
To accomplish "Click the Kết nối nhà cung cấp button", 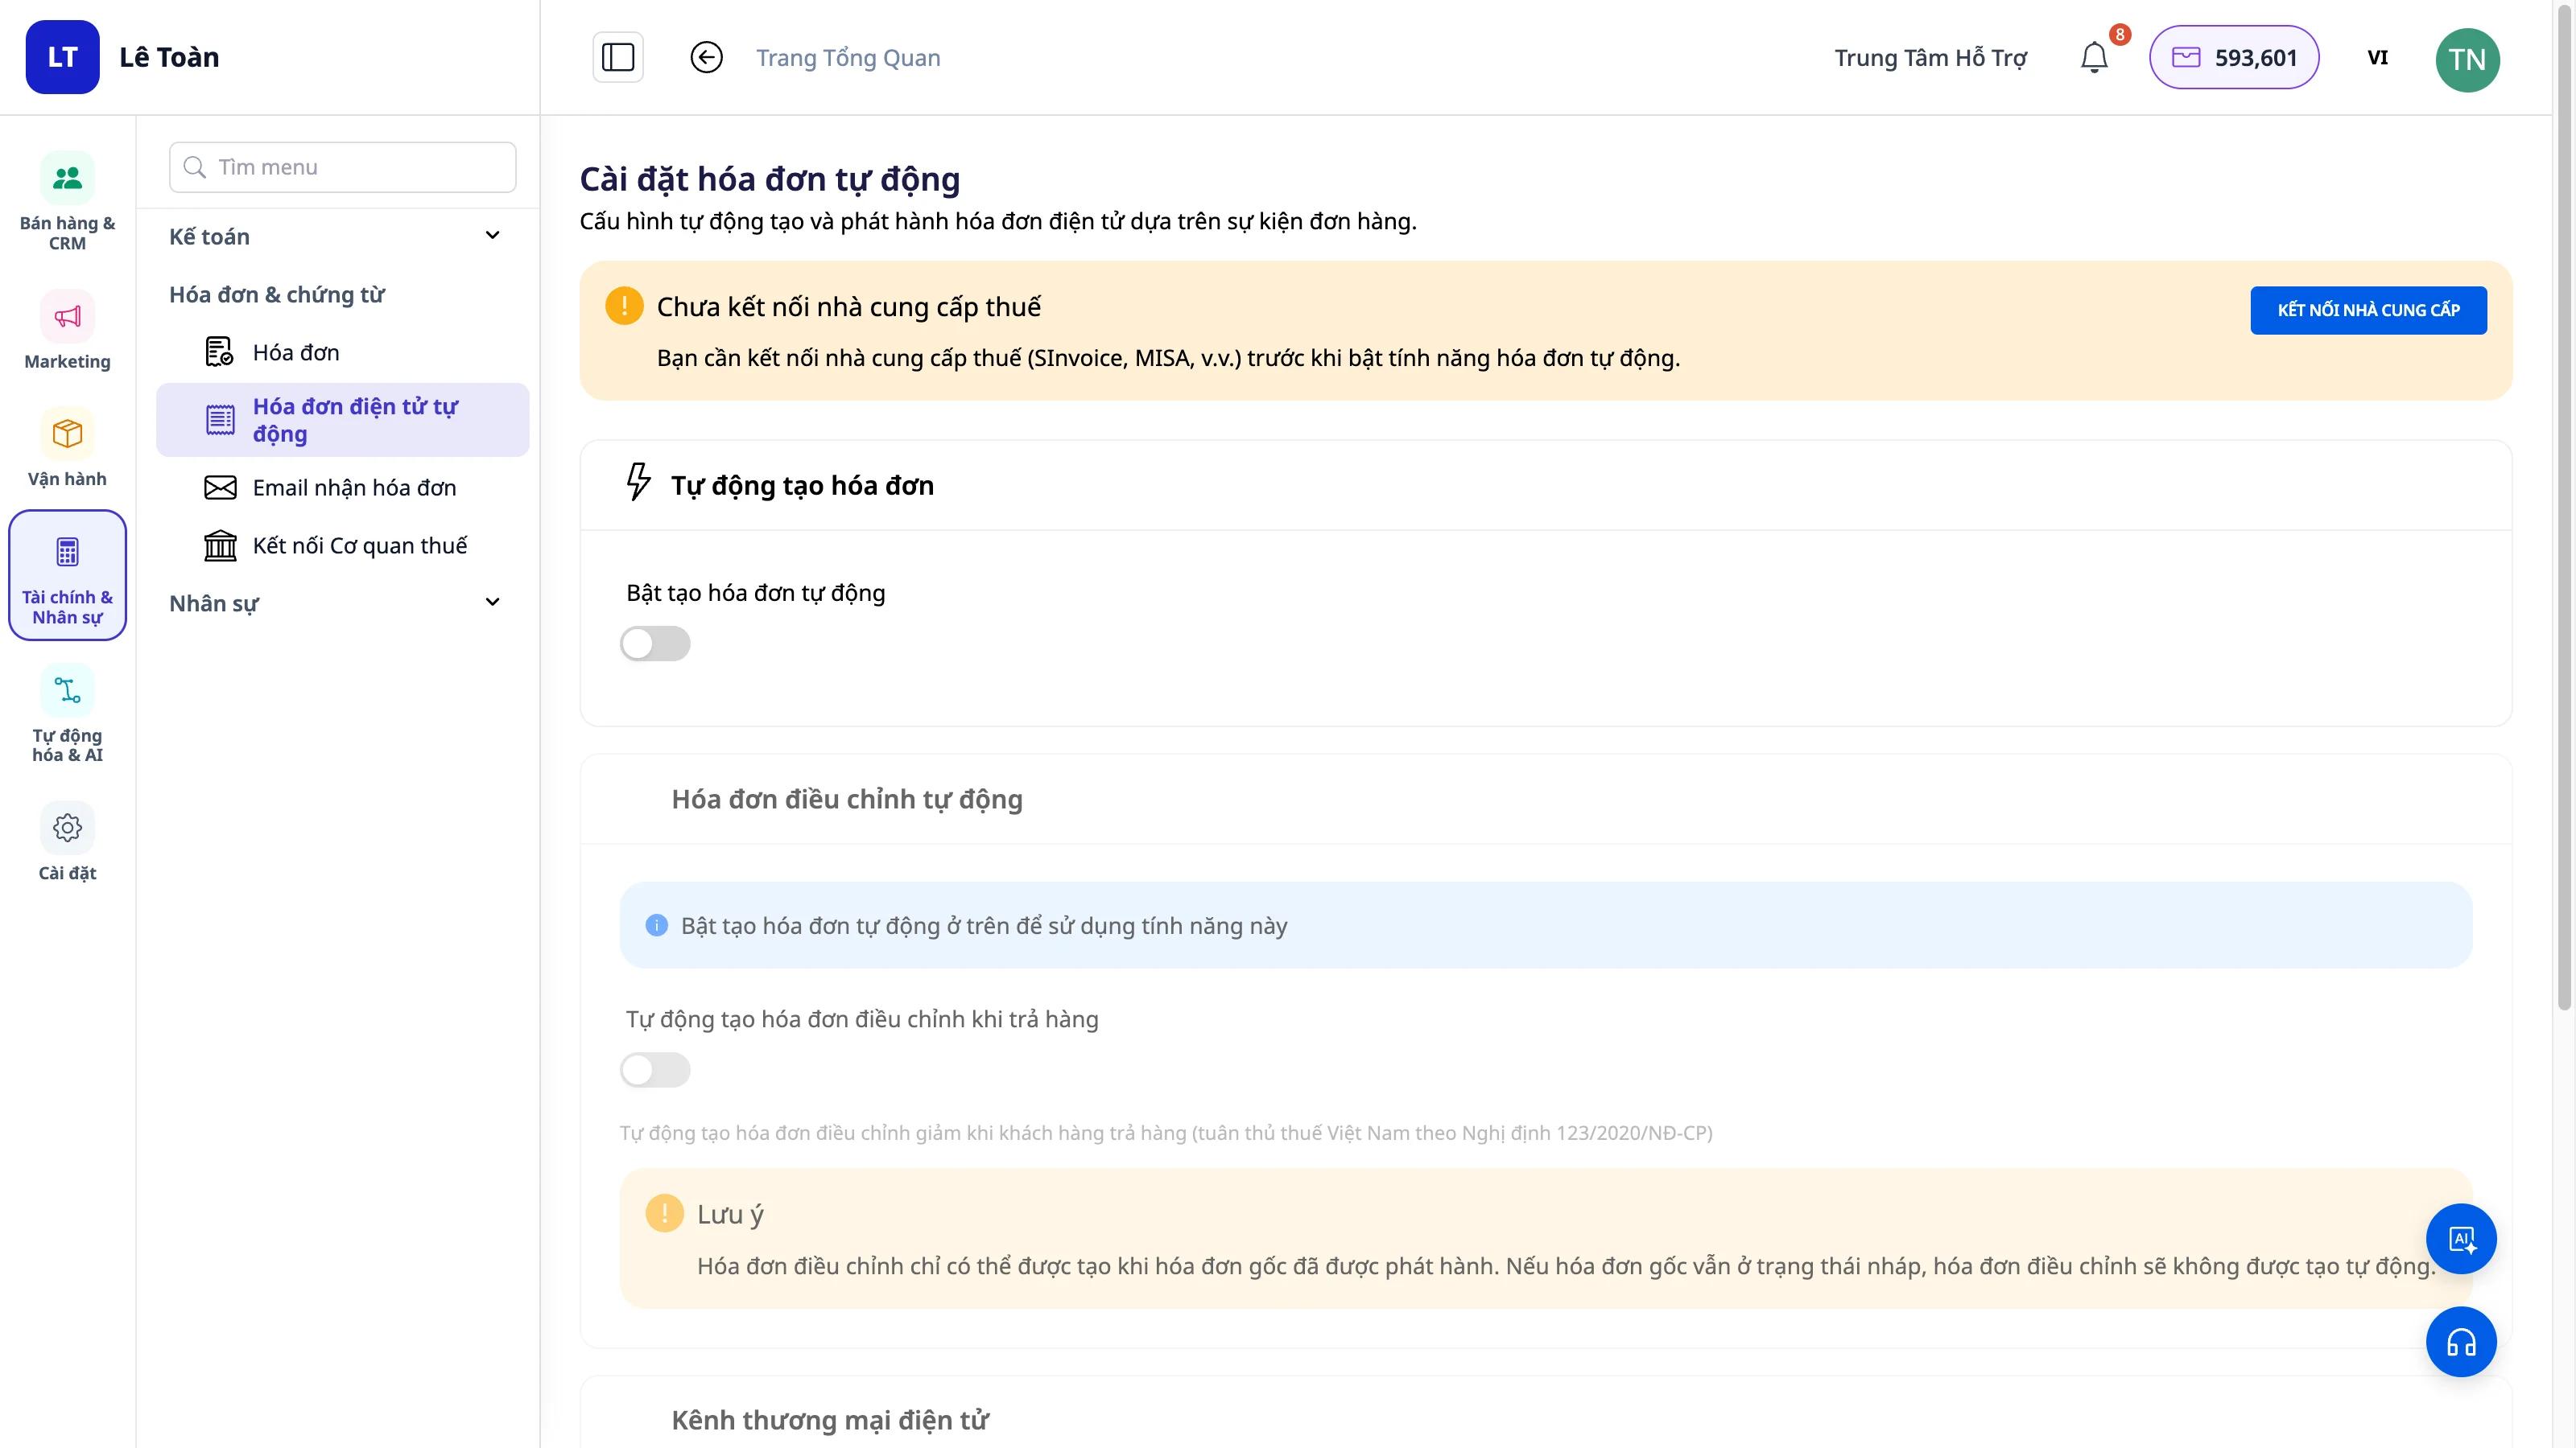I will [2368, 310].
